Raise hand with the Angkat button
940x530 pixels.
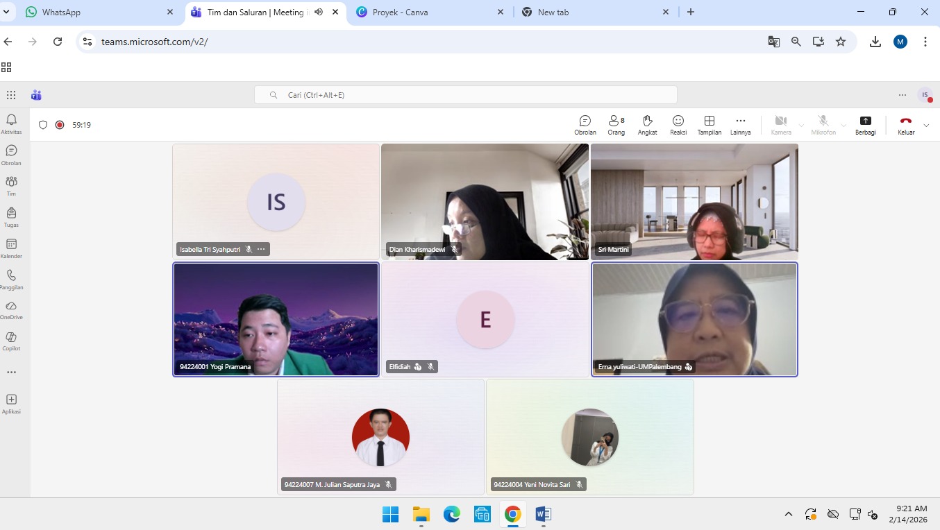tap(647, 125)
